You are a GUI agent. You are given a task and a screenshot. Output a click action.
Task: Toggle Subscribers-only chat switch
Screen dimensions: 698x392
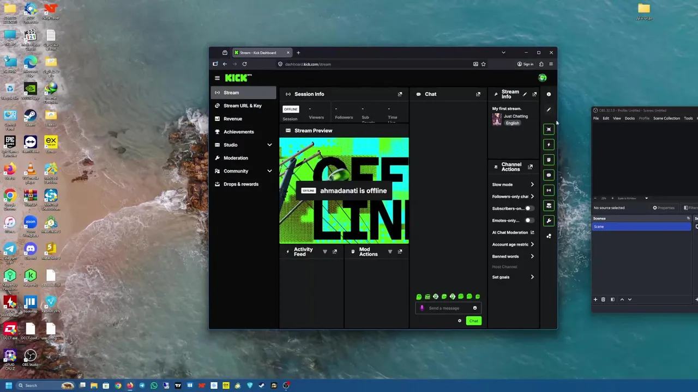pos(528,209)
